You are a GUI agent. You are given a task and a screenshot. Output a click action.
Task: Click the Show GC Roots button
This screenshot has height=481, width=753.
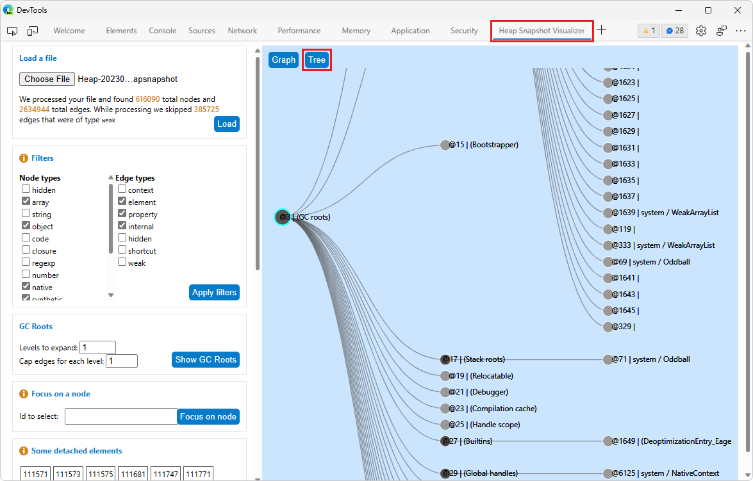pyautogui.click(x=205, y=359)
